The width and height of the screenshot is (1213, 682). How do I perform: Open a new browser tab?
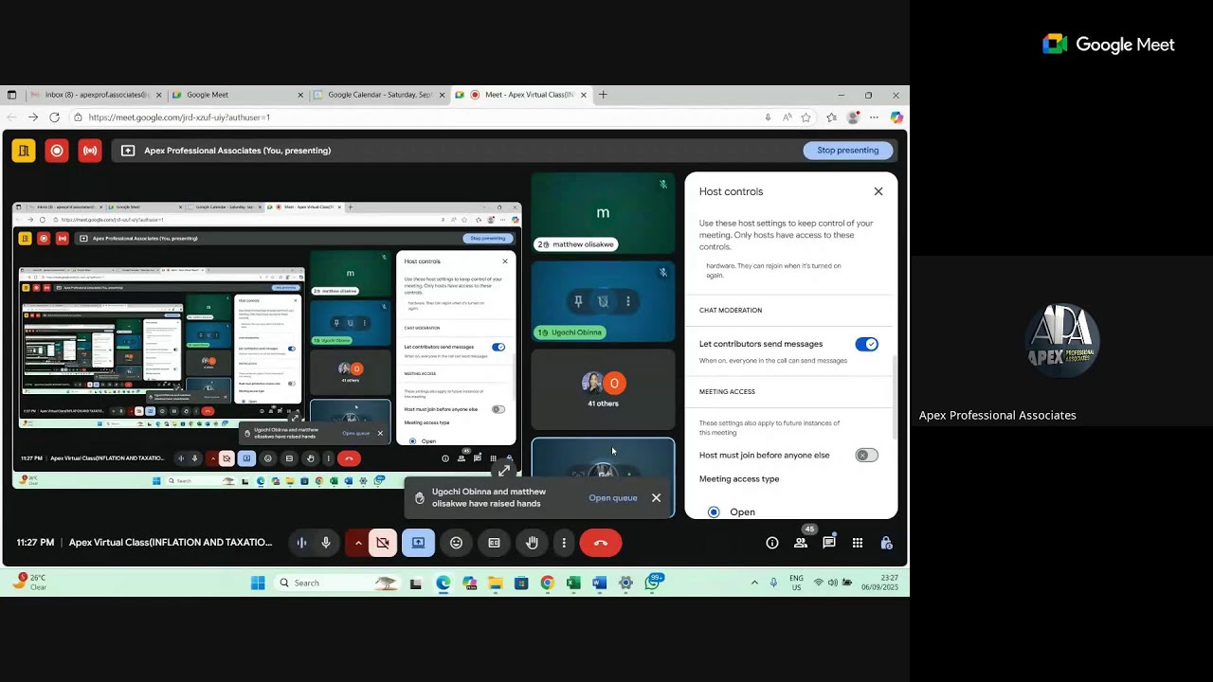[x=603, y=95]
